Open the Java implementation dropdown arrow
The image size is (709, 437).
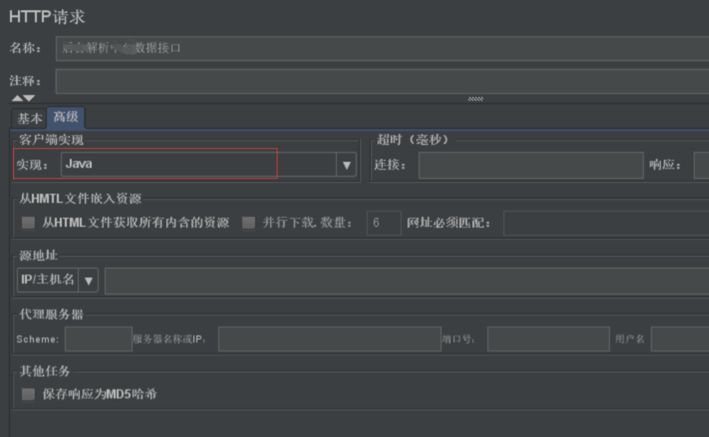click(x=346, y=165)
